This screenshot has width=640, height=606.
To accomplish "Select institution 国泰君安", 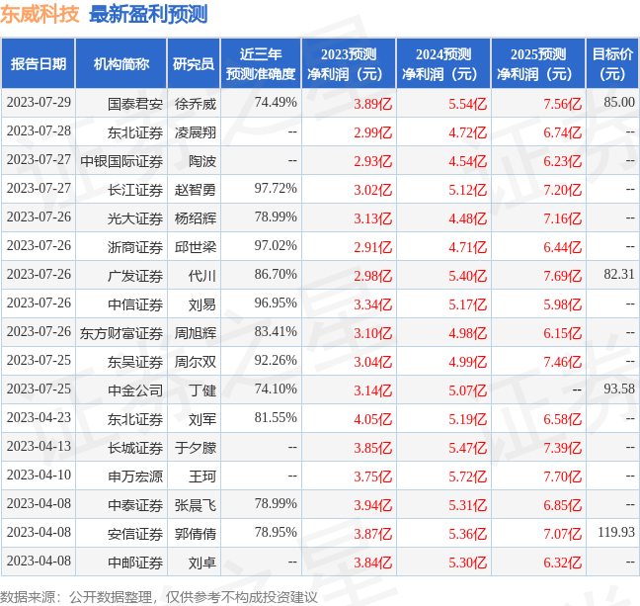I will [x=135, y=104].
